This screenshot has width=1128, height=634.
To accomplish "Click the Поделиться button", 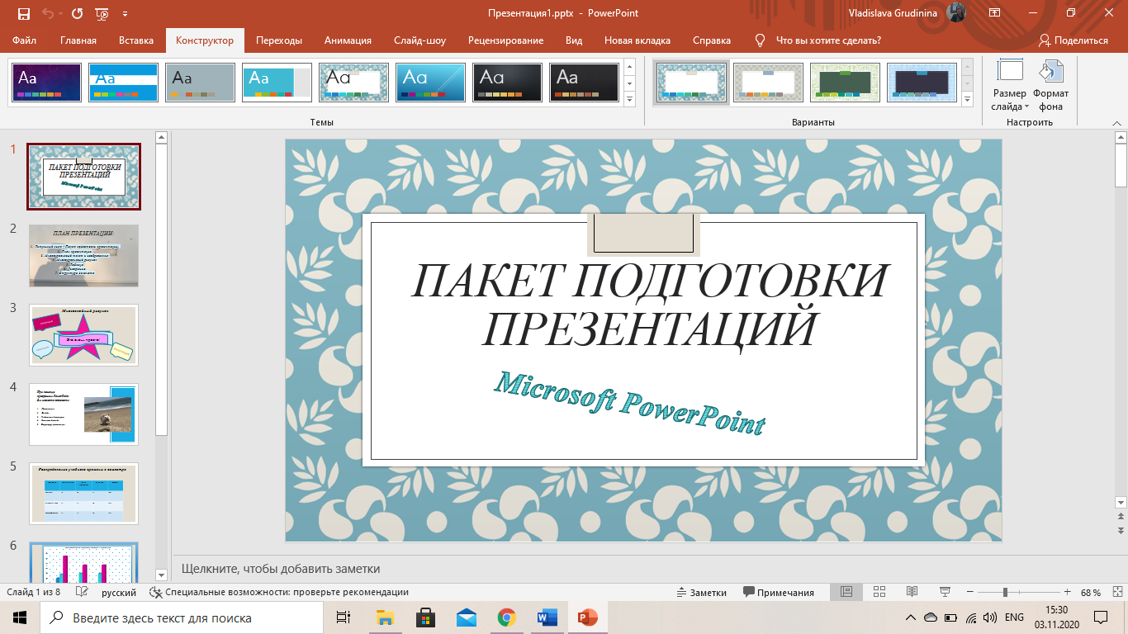I will pos(1073,40).
